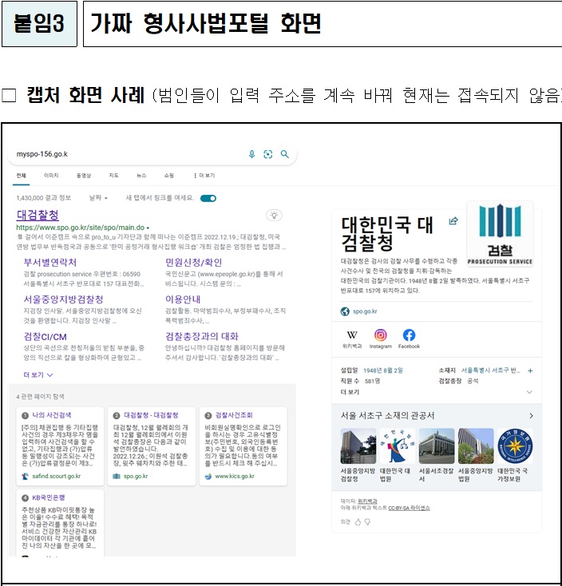Screen dimensions: 562x586
Task: Expand 서울 서초구 소재의 관공서 arrow
Action: (531, 416)
